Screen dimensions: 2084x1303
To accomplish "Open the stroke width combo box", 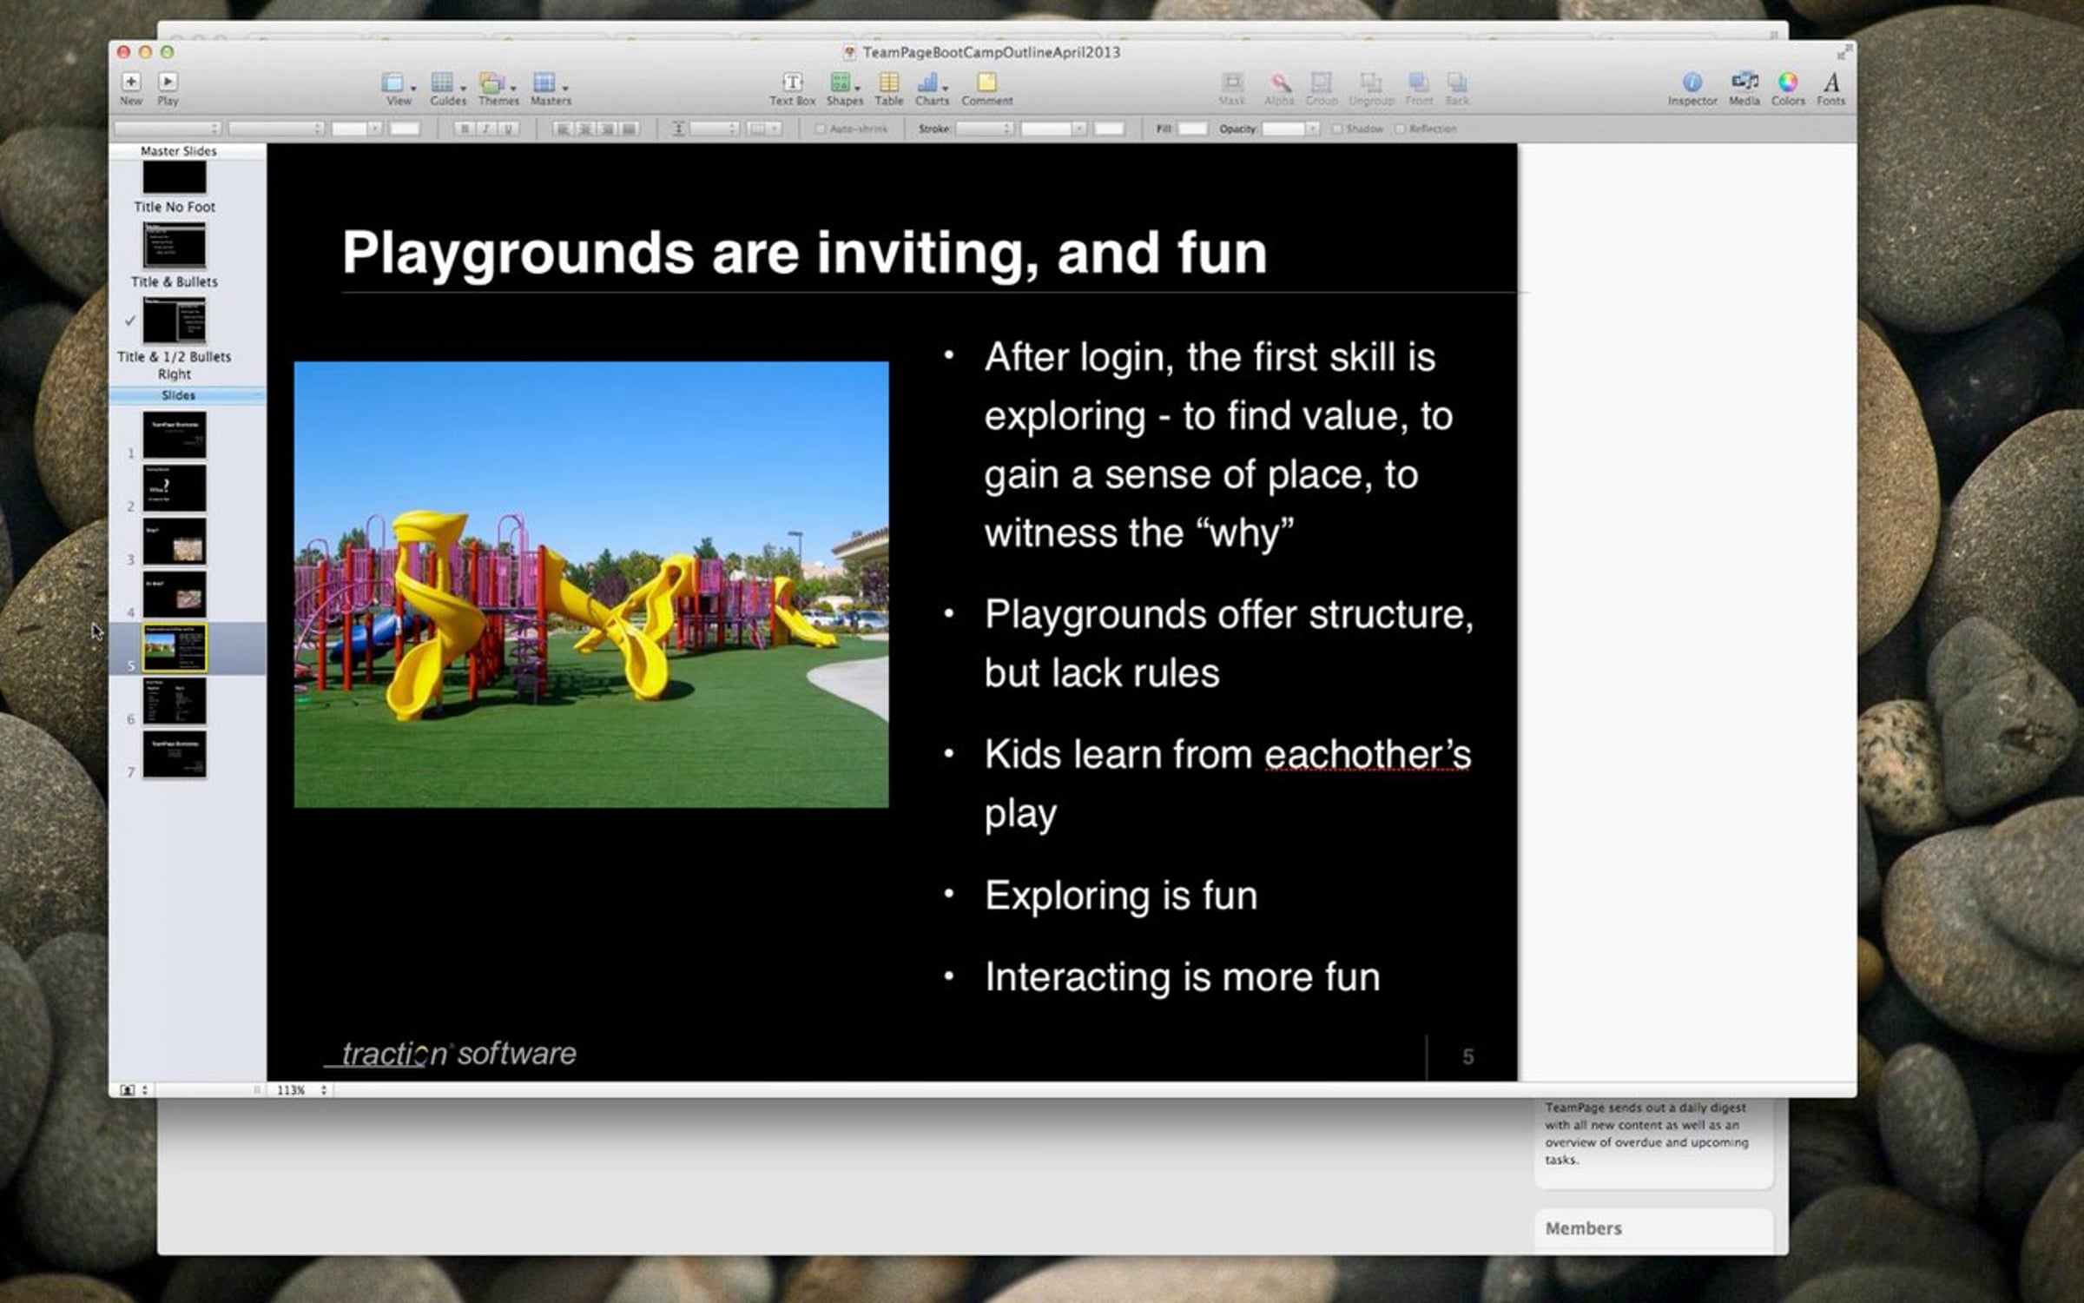I will (x=1053, y=129).
